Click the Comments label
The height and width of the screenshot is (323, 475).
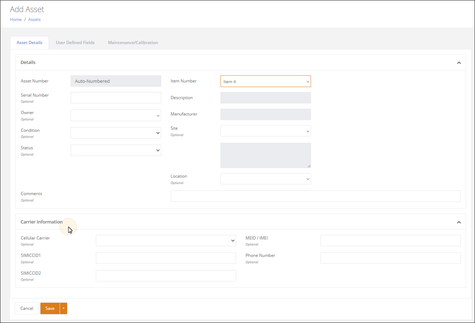(x=31, y=194)
